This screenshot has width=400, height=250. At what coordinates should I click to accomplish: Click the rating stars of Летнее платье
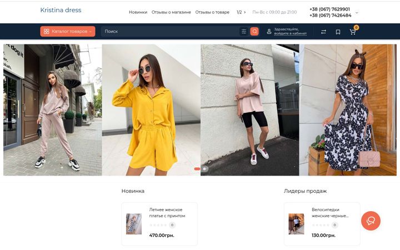tap(158, 225)
